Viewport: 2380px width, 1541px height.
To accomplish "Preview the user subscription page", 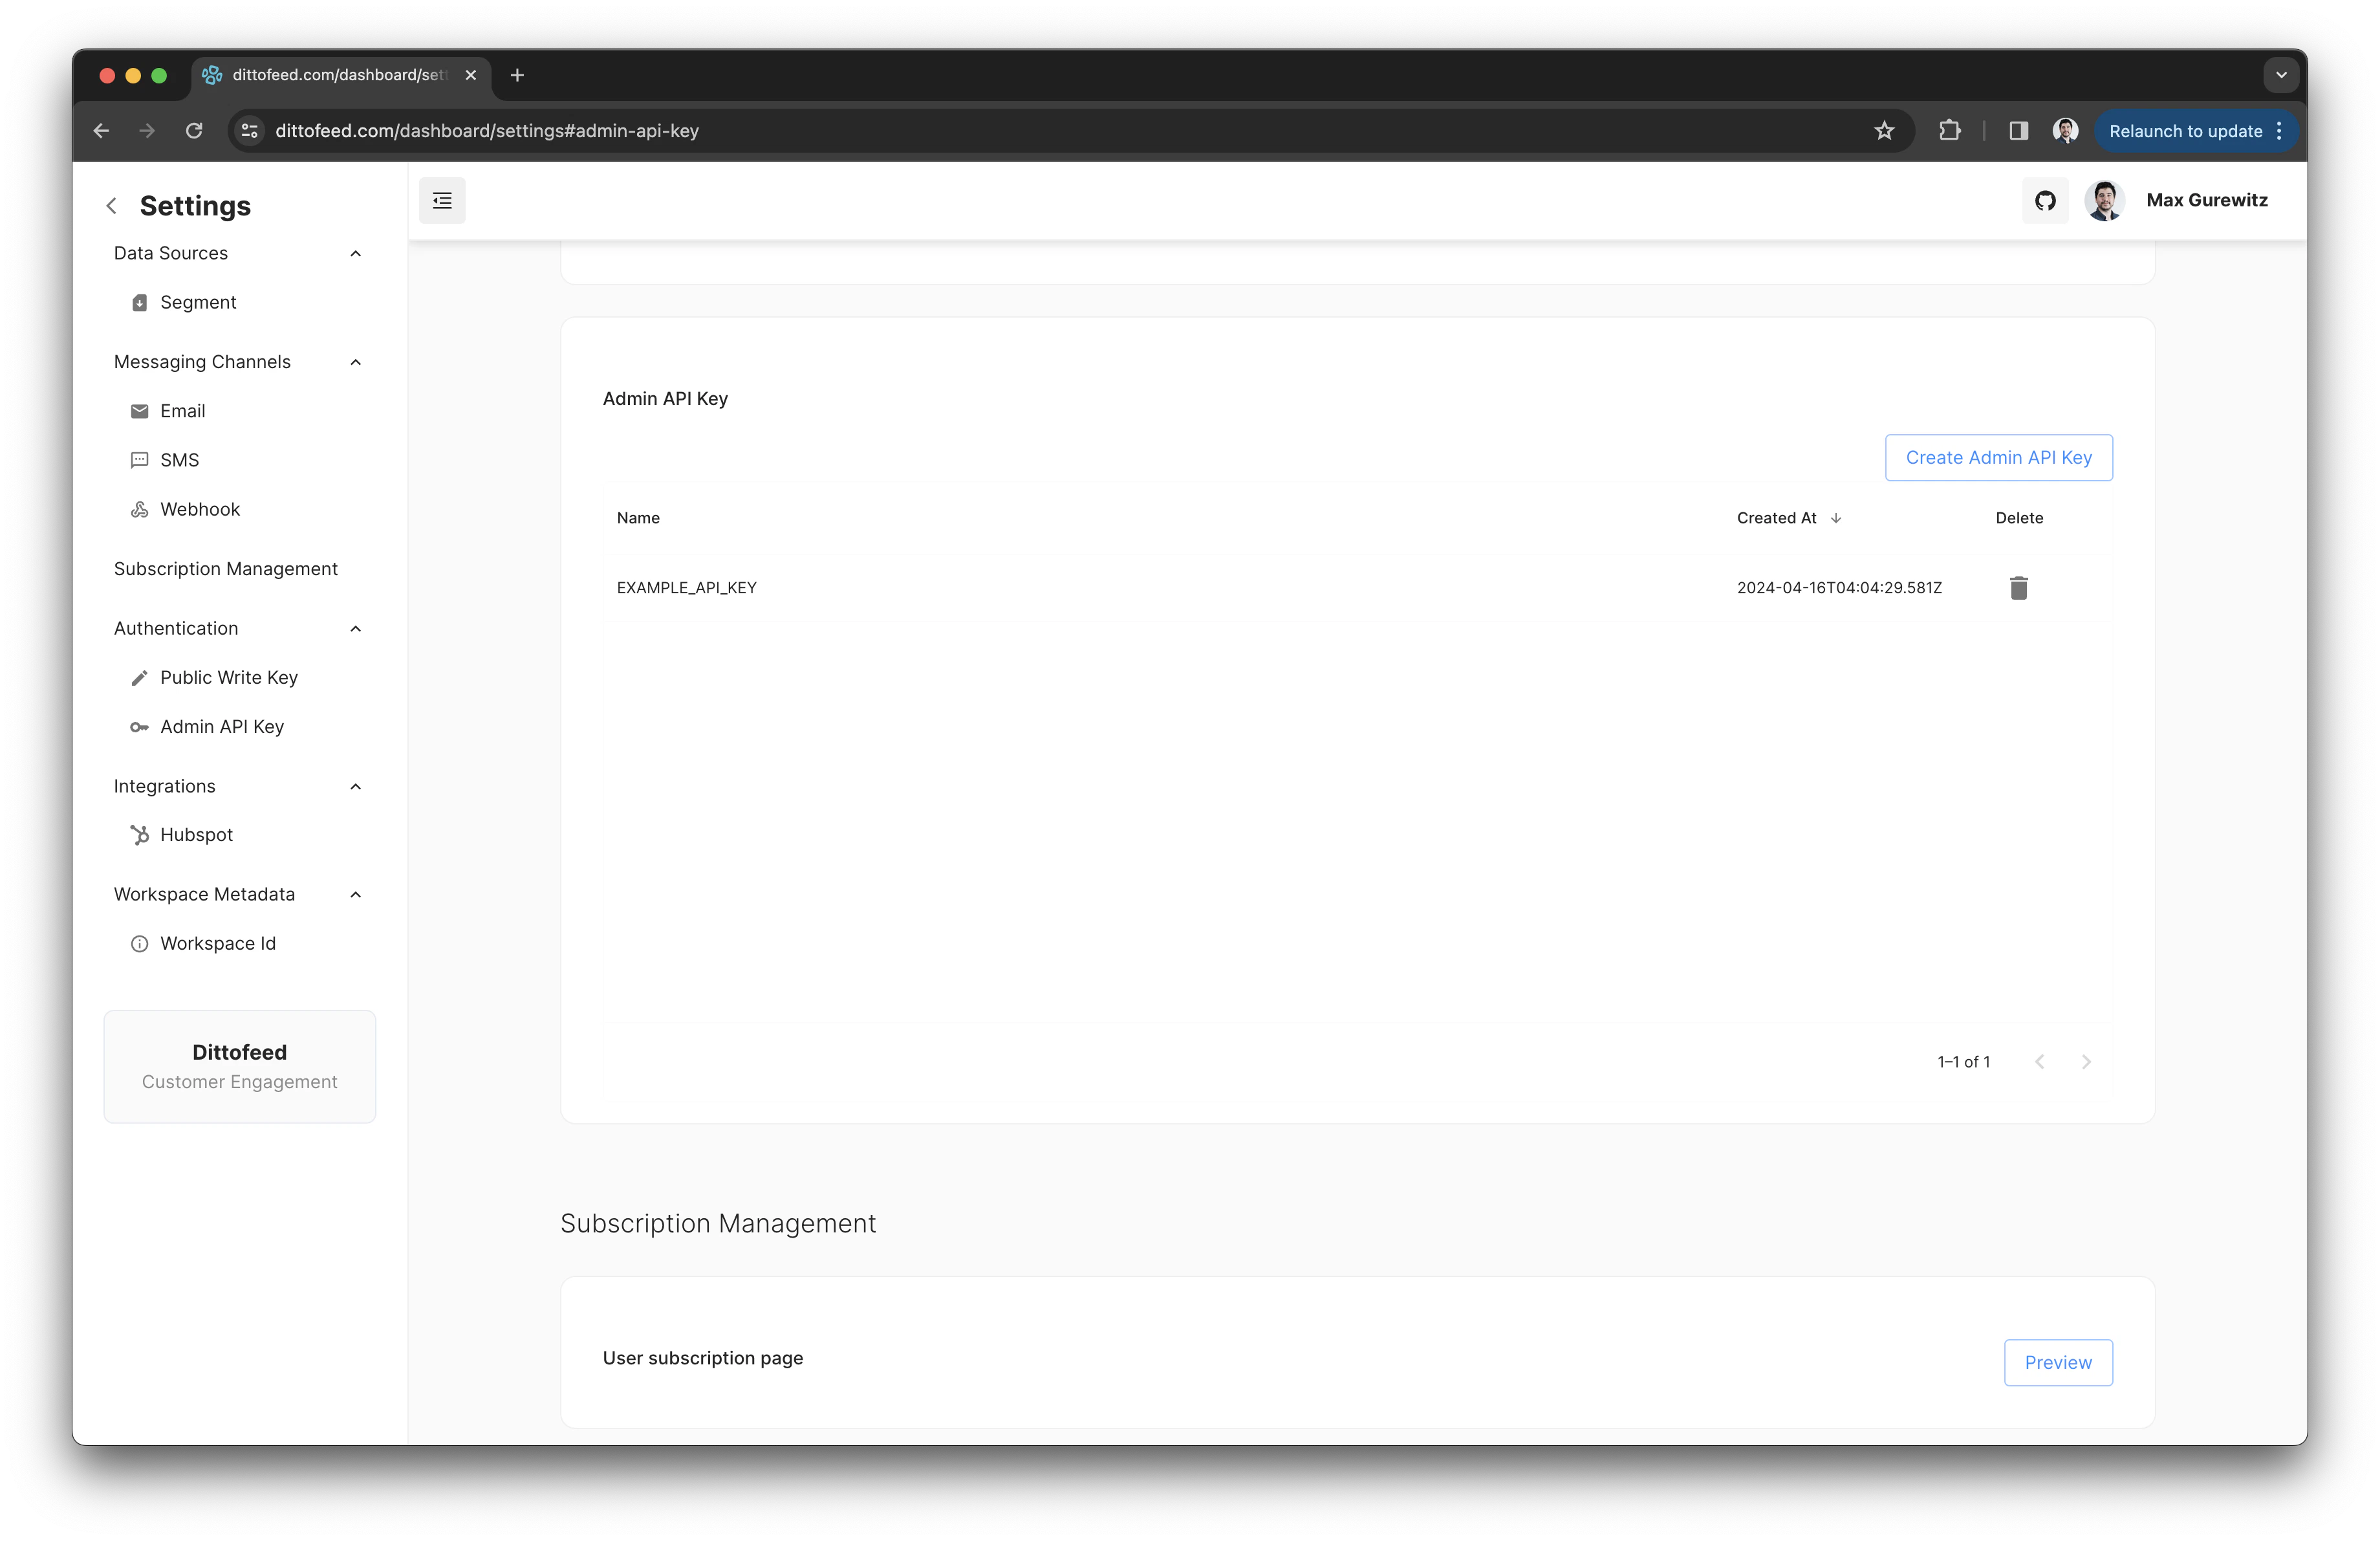I will [x=2057, y=1362].
